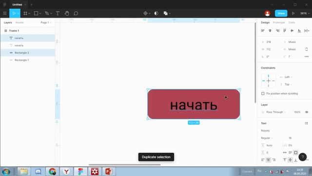Image resolution: width=312 pixels, height=176 pixels.
Task: Click the Align top icon
Action: coord(285,31)
